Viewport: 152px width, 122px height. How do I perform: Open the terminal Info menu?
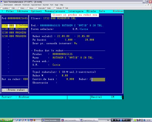tap(102, 11)
